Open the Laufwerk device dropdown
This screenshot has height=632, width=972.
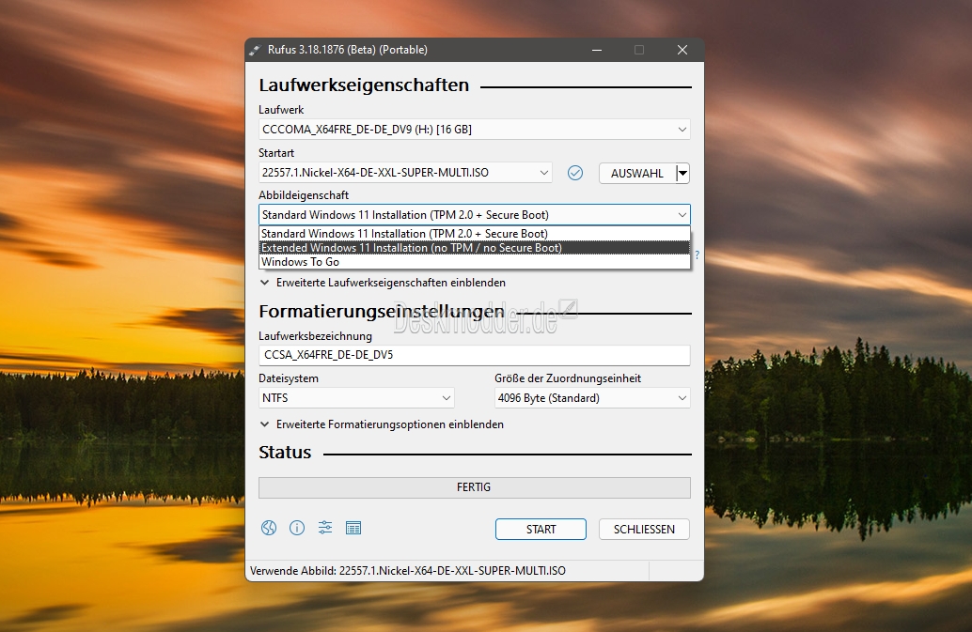coord(474,130)
